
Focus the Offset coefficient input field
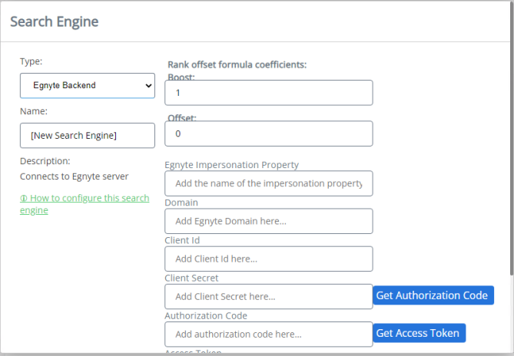coord(268,133)
